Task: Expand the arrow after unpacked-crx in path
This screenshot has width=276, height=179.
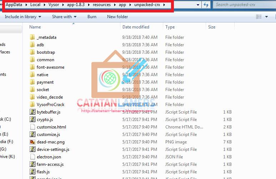Action: click(164, 5)
